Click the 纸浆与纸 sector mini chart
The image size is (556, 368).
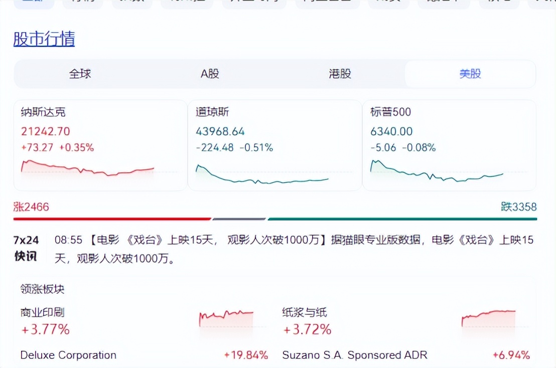pyautogui.click(x=488, y=318)
